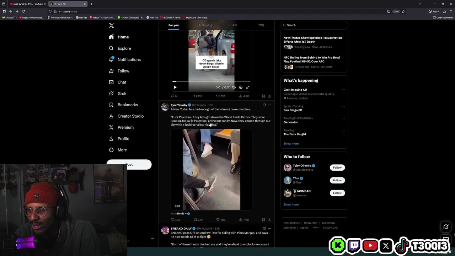Switch to the TXQ tab
455x256 pixels.
click(x=261, y=25)
